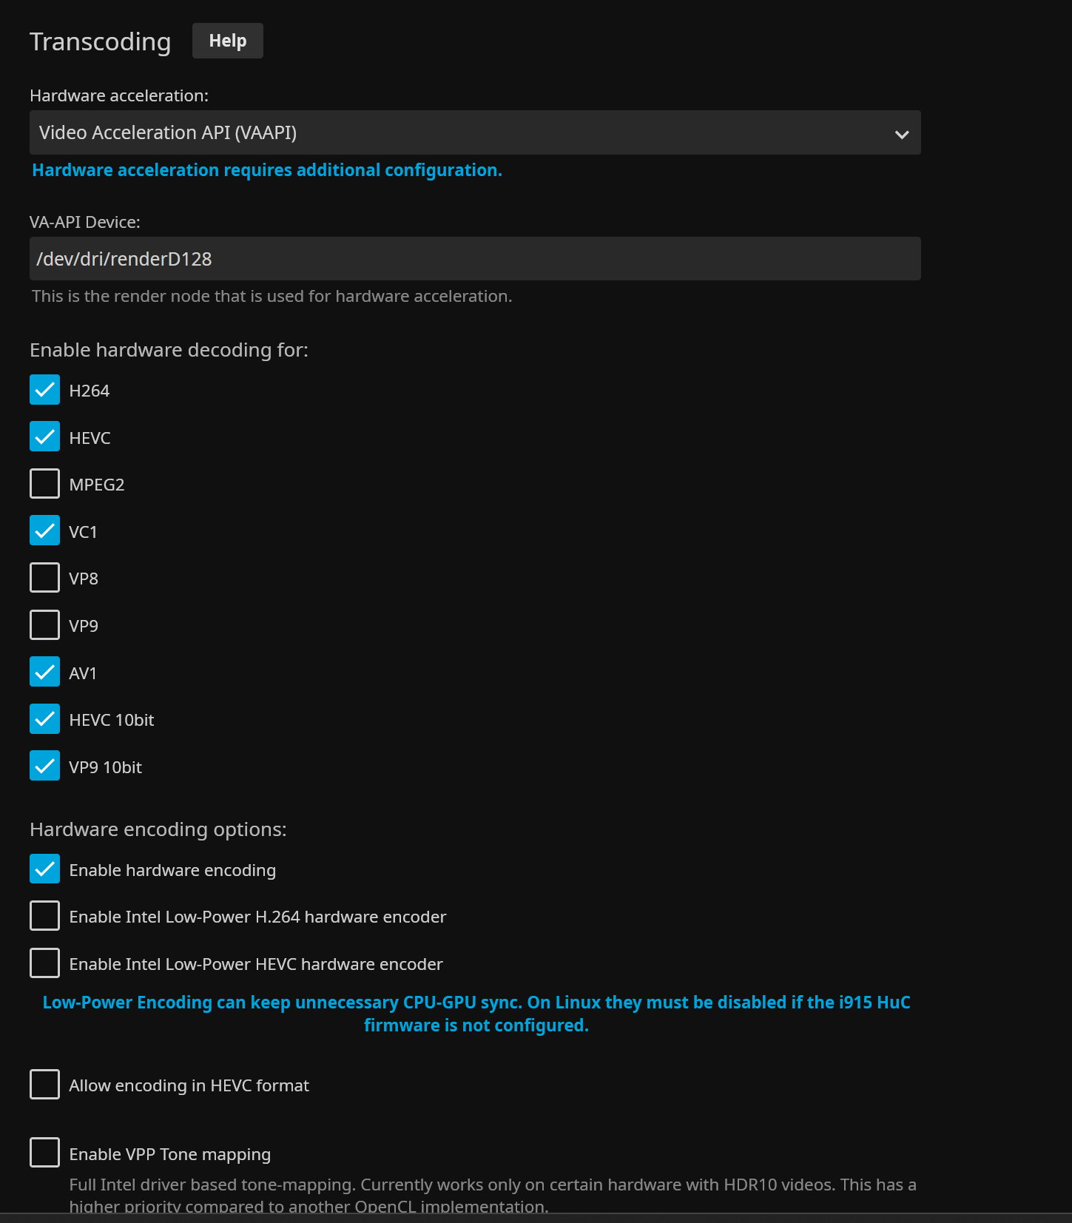The image size is (1072, 1223).
Task: Enable VP8 hardware decoding
Action: pyautogui.click(x=45, y=578)
